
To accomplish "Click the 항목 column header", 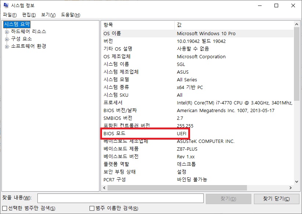I will [x=136, y=25].
